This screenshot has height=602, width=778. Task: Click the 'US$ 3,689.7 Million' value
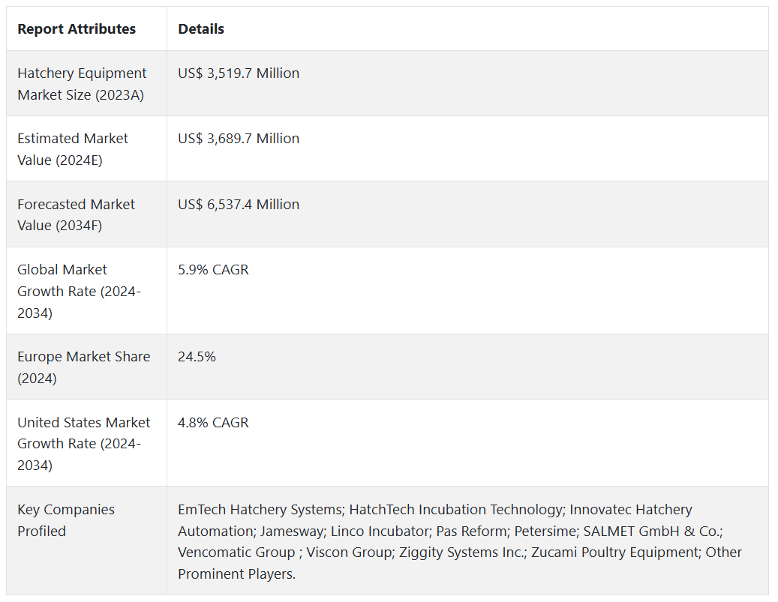click(239, 139)
